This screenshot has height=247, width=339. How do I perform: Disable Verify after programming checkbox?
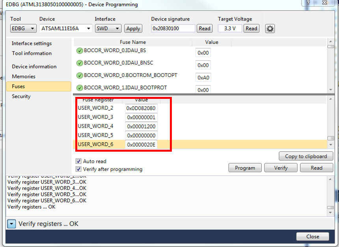[x=79, y=169]
